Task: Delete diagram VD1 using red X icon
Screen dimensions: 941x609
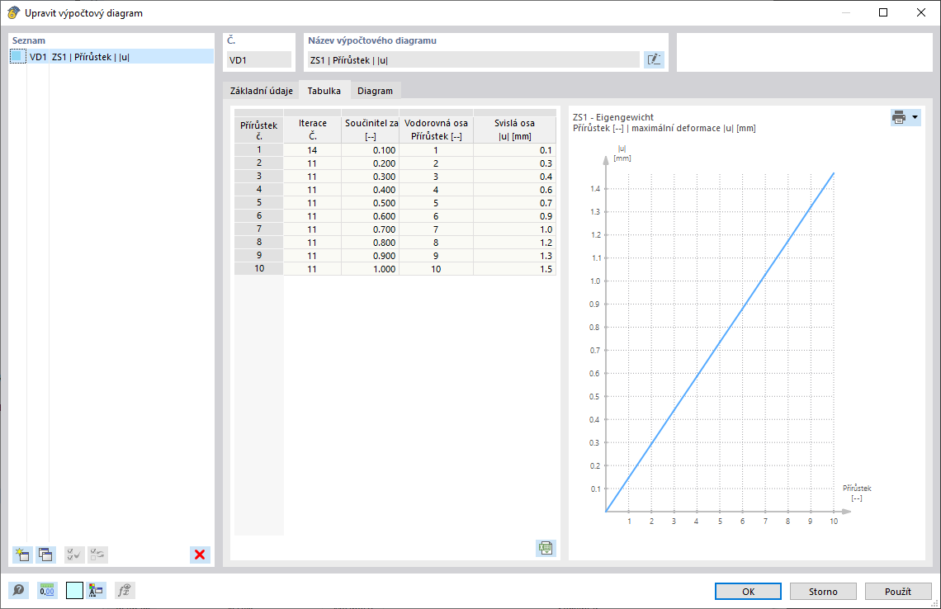Action: click(199, 555)
